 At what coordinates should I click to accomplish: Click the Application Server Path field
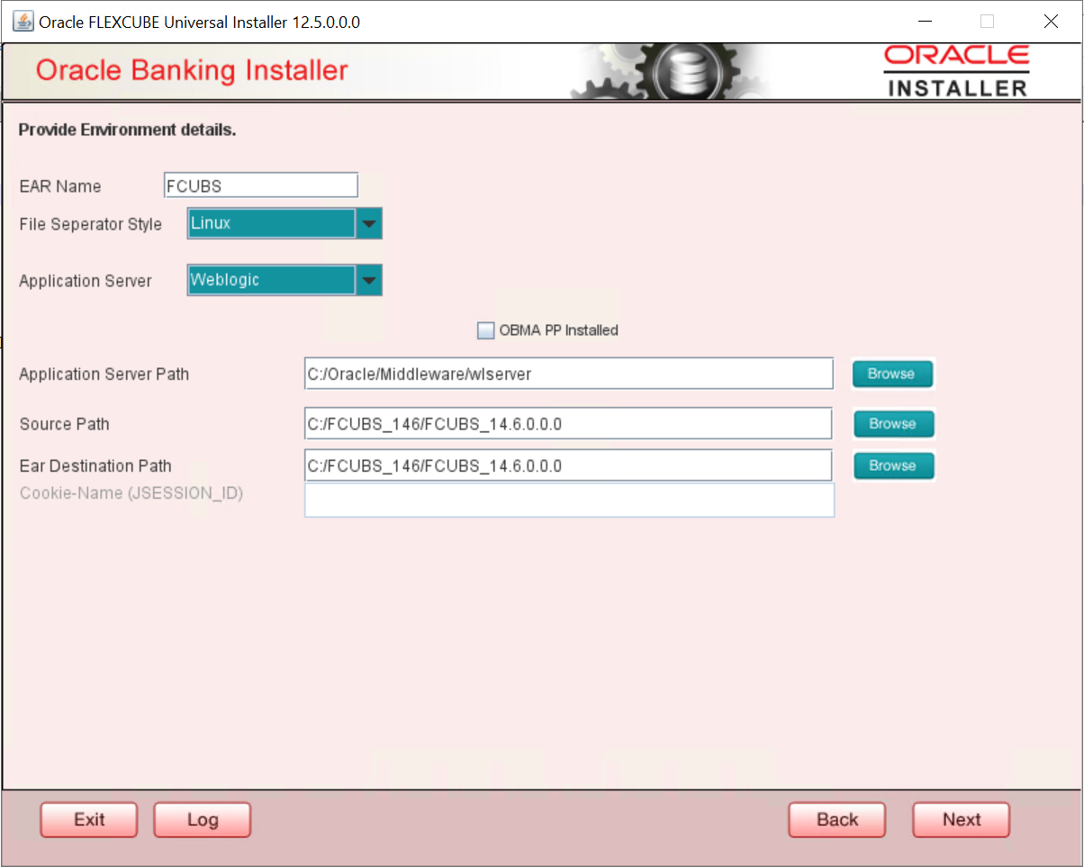(x=569, y=374)
